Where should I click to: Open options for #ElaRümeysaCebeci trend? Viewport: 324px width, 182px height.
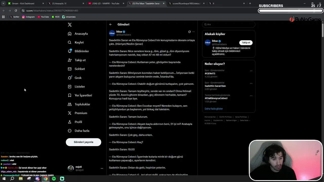(x=251, y=96)
